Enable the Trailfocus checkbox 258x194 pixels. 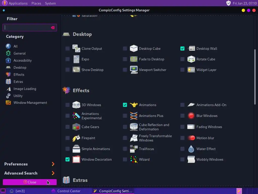[x=125, y=149]
